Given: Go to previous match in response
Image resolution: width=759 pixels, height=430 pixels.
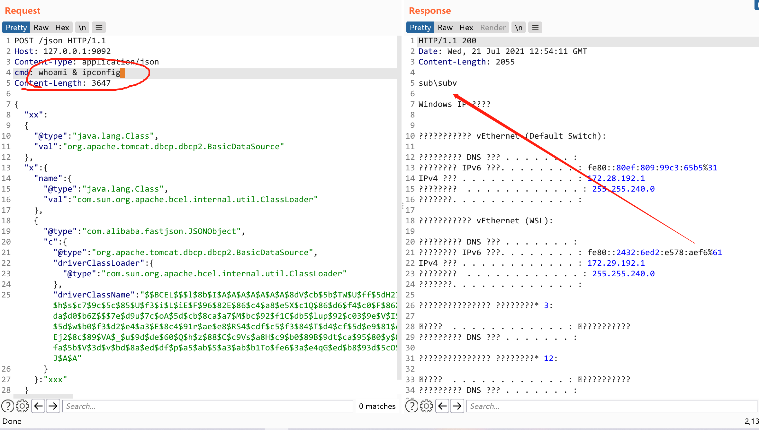Looking at the screenshot, I should (x=442, y=406).
